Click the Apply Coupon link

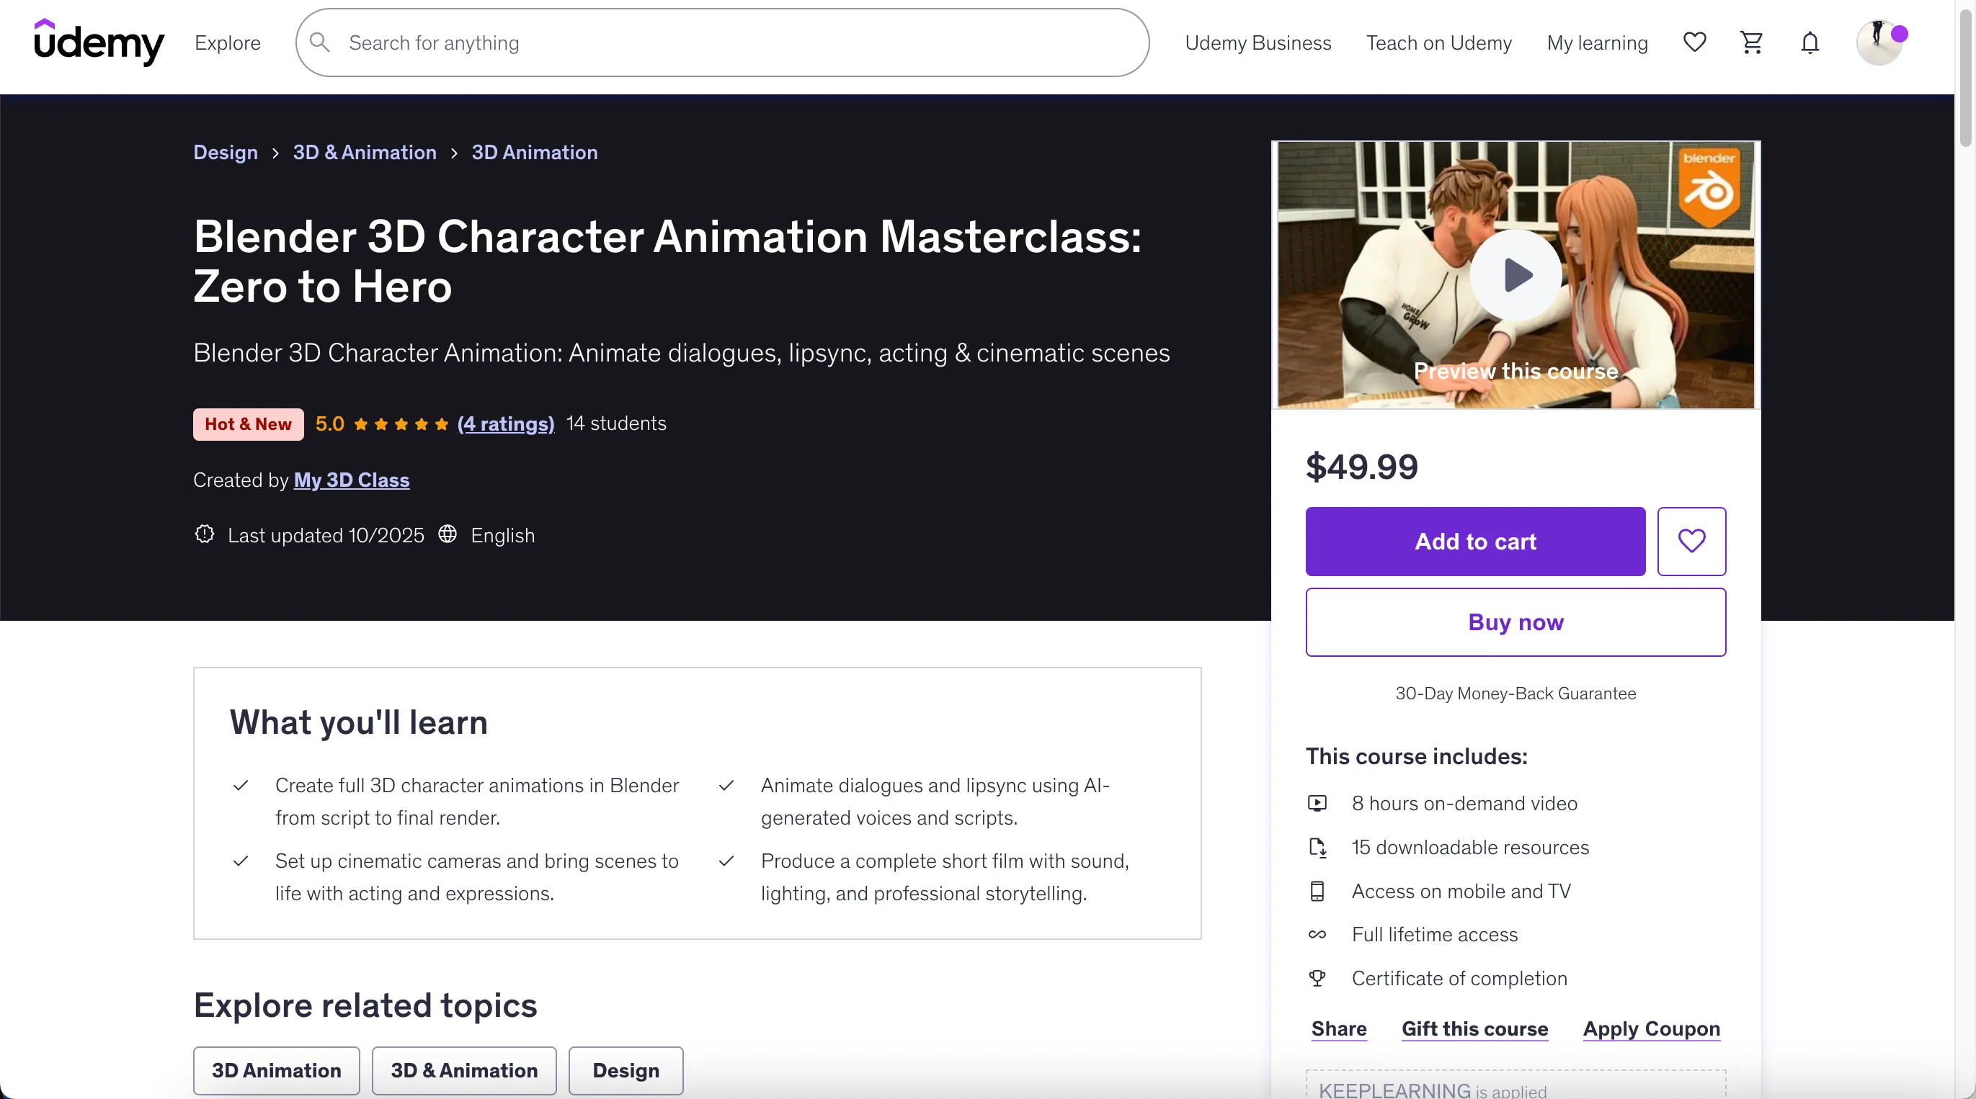tap(1651, 1028)
